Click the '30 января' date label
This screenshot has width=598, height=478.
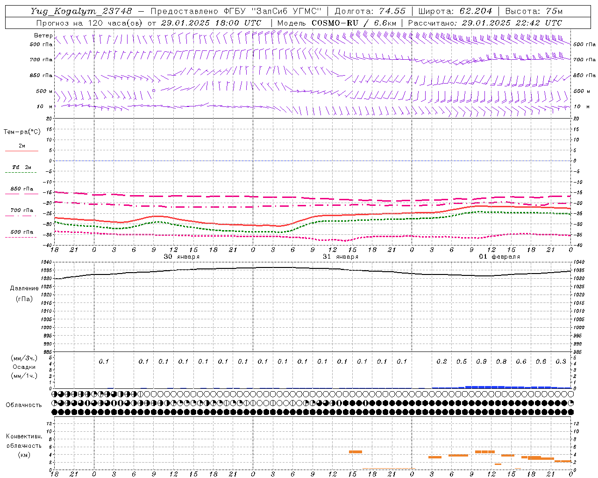(181, 257)
